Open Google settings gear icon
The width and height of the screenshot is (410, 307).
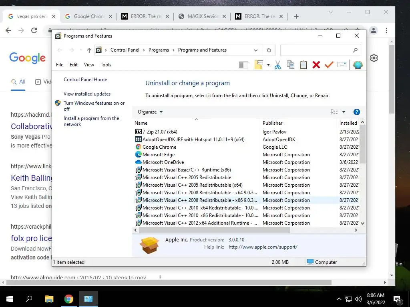374,58
